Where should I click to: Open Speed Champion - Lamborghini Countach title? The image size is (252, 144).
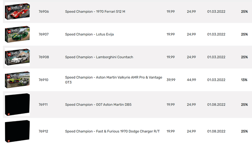coord(99,57)
